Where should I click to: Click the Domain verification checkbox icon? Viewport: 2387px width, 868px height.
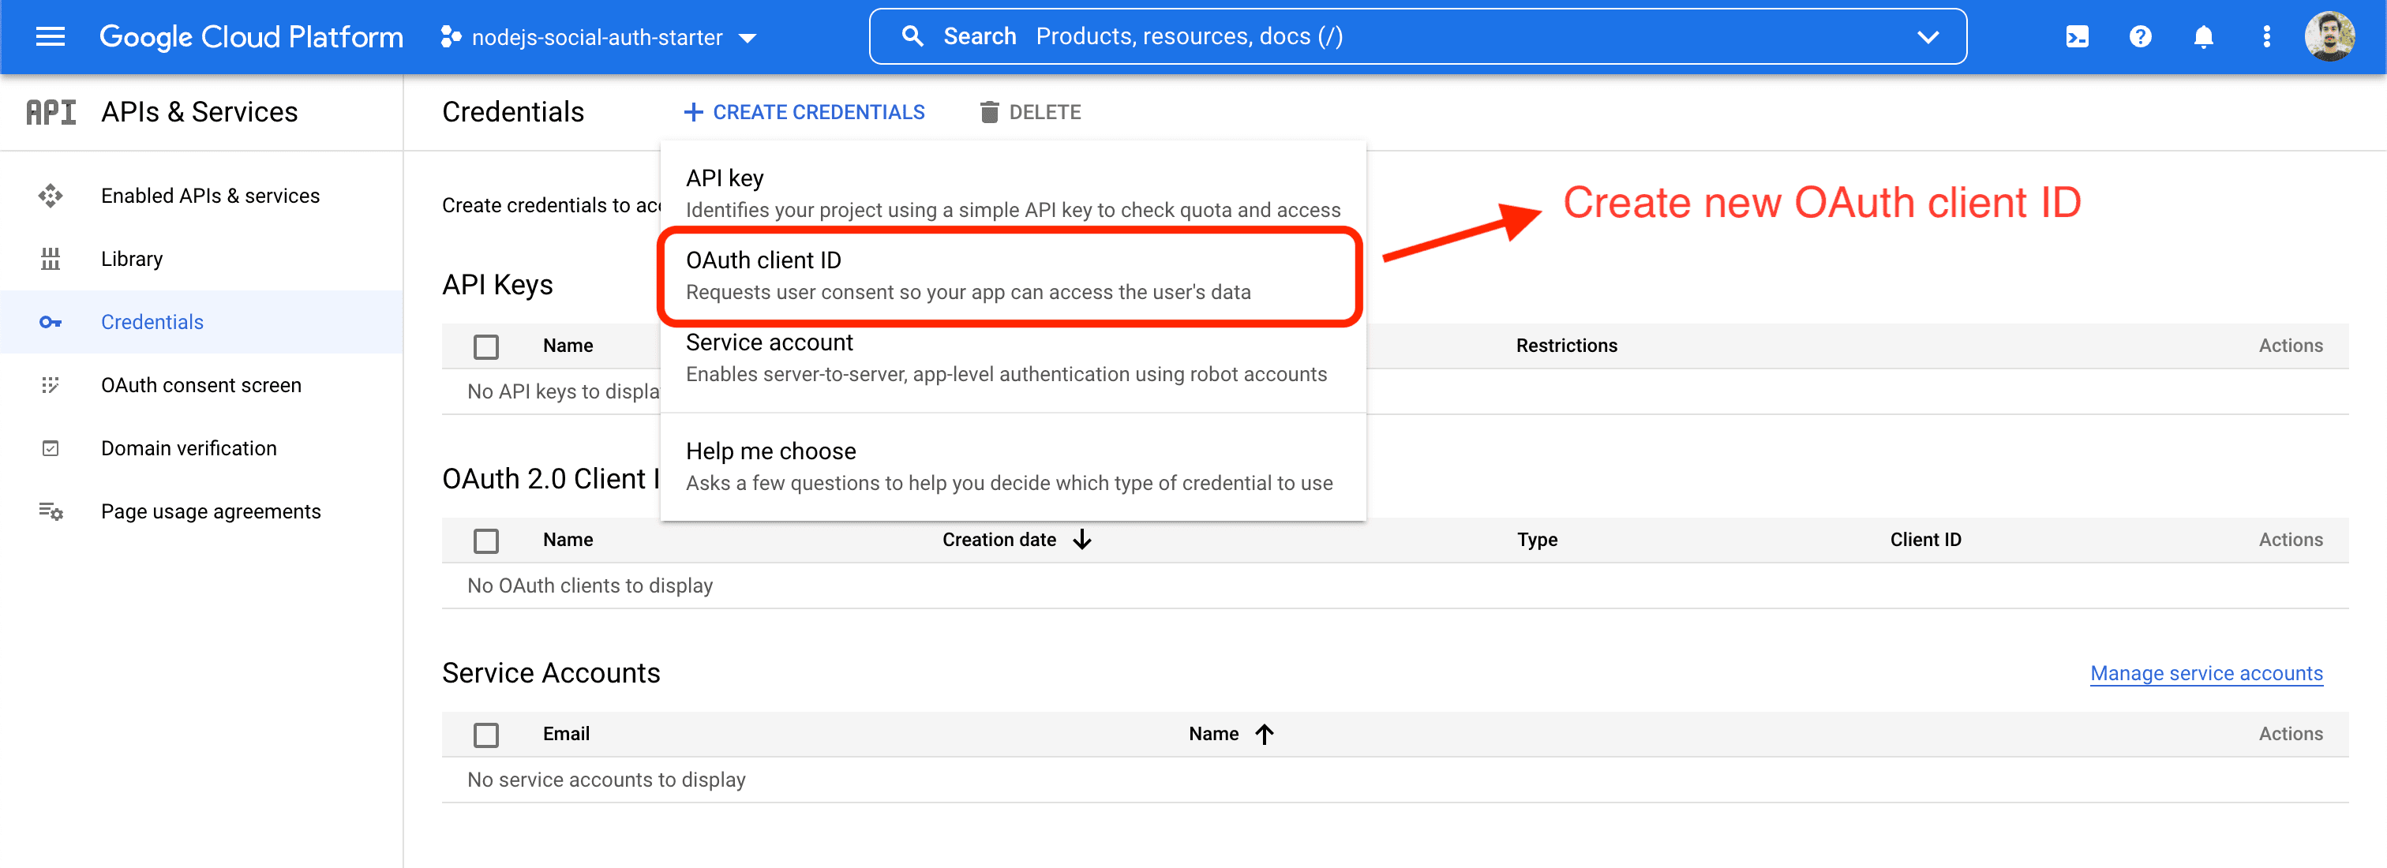pos(50,447)
